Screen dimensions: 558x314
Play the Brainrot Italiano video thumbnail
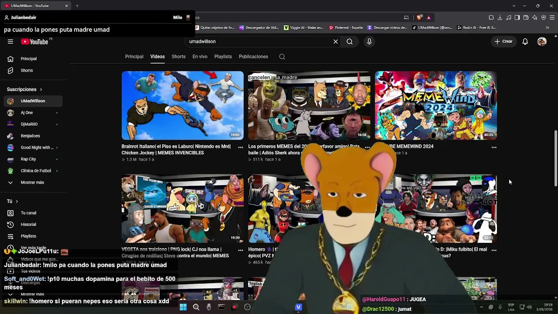[x=183, y=106]
